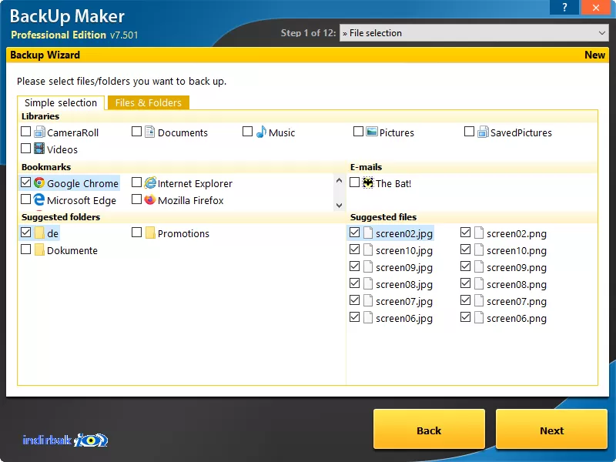This screenshot has width=616, height=462.
Task: Enable the Documents checkbox
Action: coord(136,131)
